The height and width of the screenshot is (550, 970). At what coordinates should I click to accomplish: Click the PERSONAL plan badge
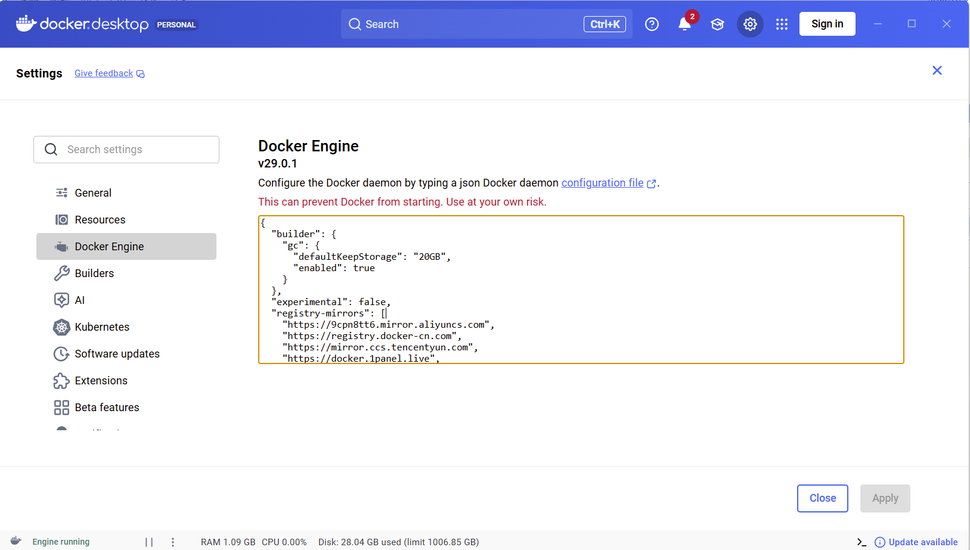click(176, 24)
